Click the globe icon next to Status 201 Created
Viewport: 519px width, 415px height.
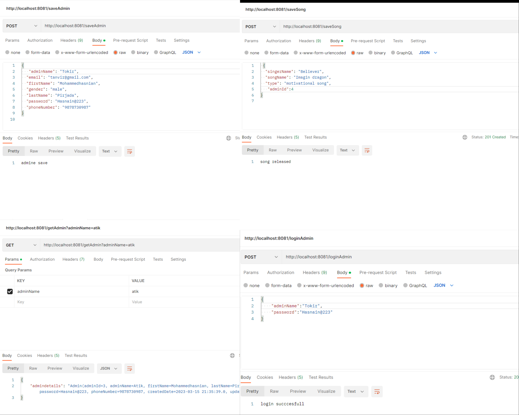point(465,137)
